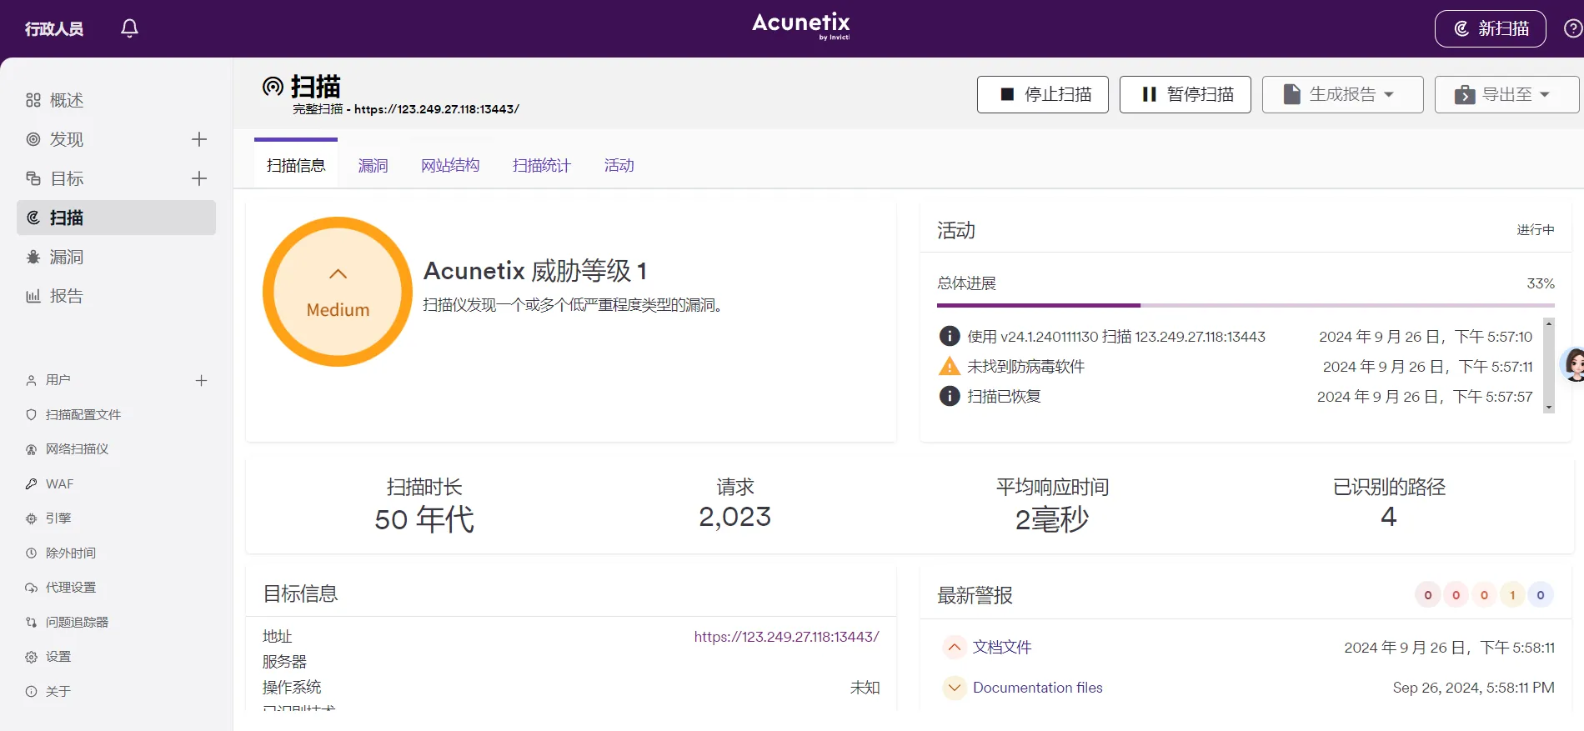Open the notifications bell
The height and width of the screenshot is (731, 1584).
(x=129, y=28)
